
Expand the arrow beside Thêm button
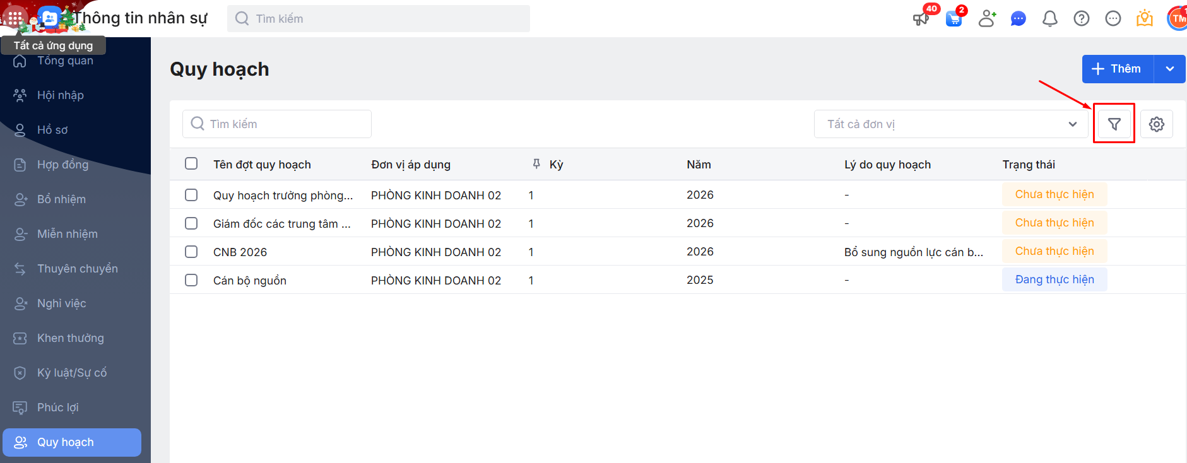click(1169, 69)
